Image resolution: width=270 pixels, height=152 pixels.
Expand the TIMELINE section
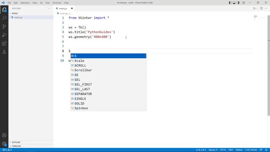[x=31, y=146]
